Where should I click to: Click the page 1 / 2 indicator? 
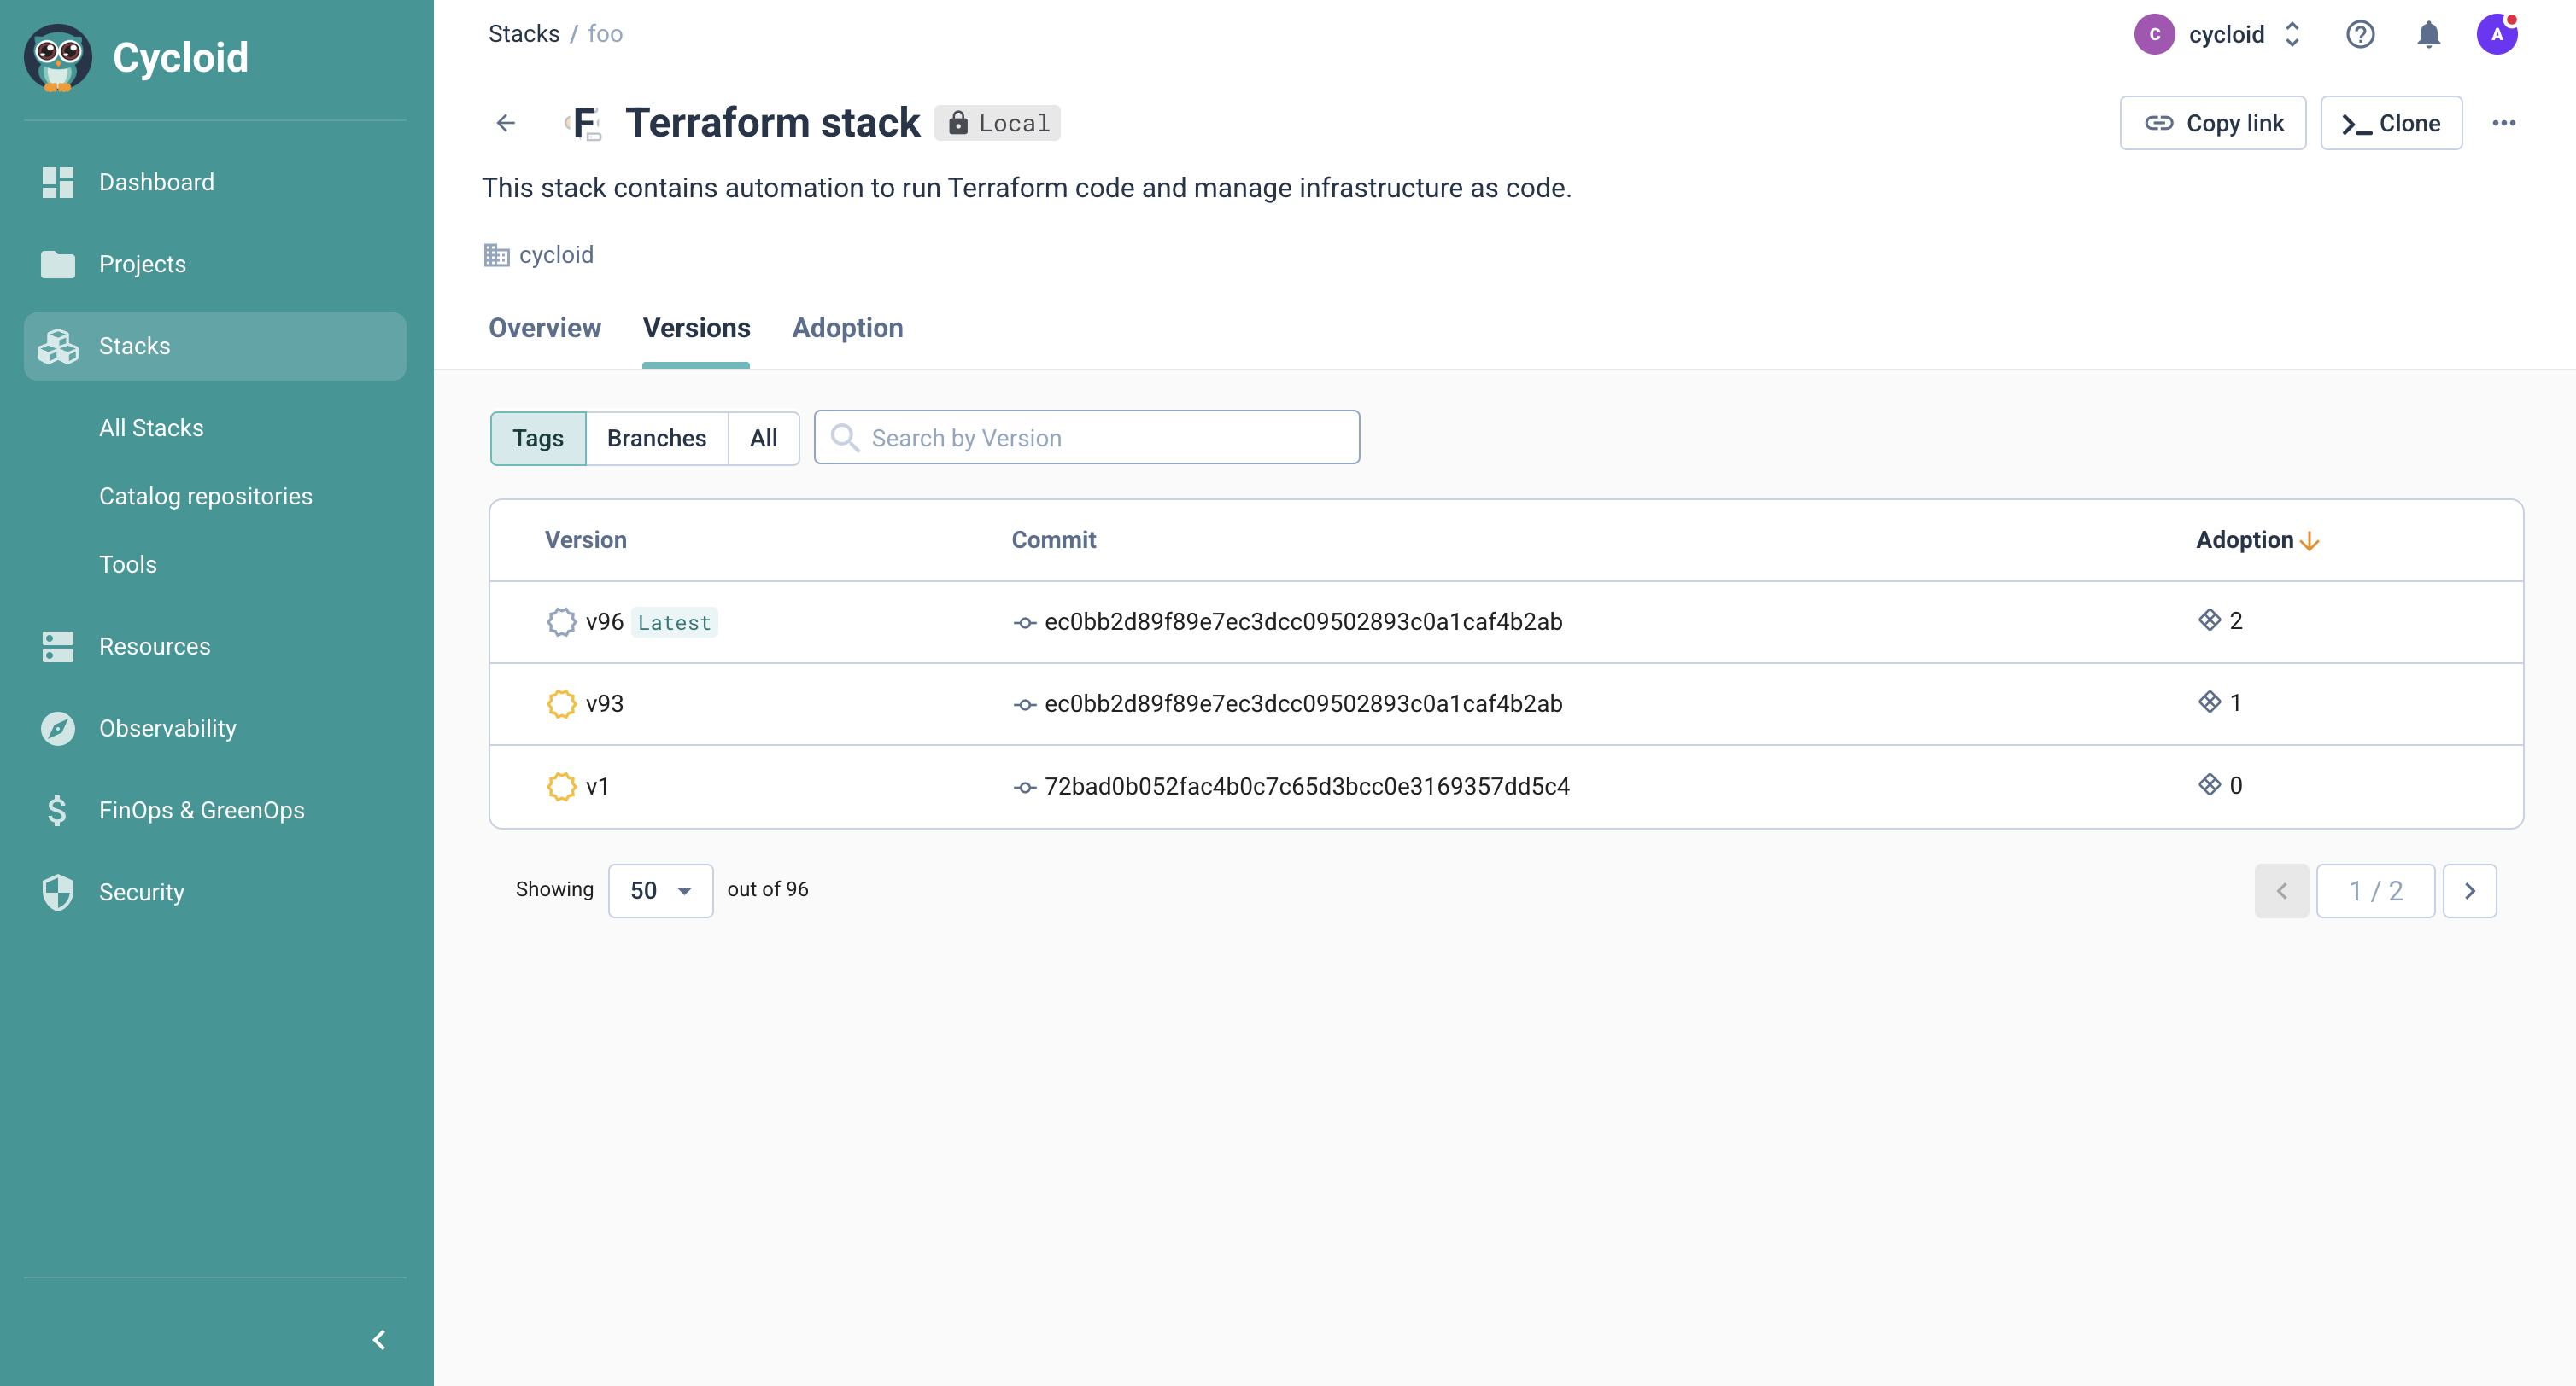[2376, 890]
